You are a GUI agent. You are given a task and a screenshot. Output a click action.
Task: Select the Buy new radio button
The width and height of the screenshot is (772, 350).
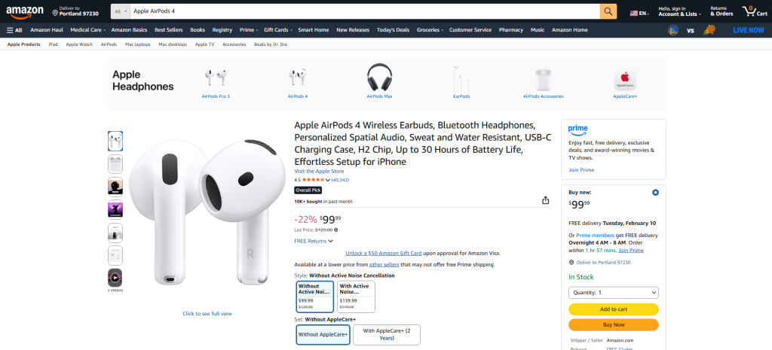pyautogui.click(x=655, y=193)
